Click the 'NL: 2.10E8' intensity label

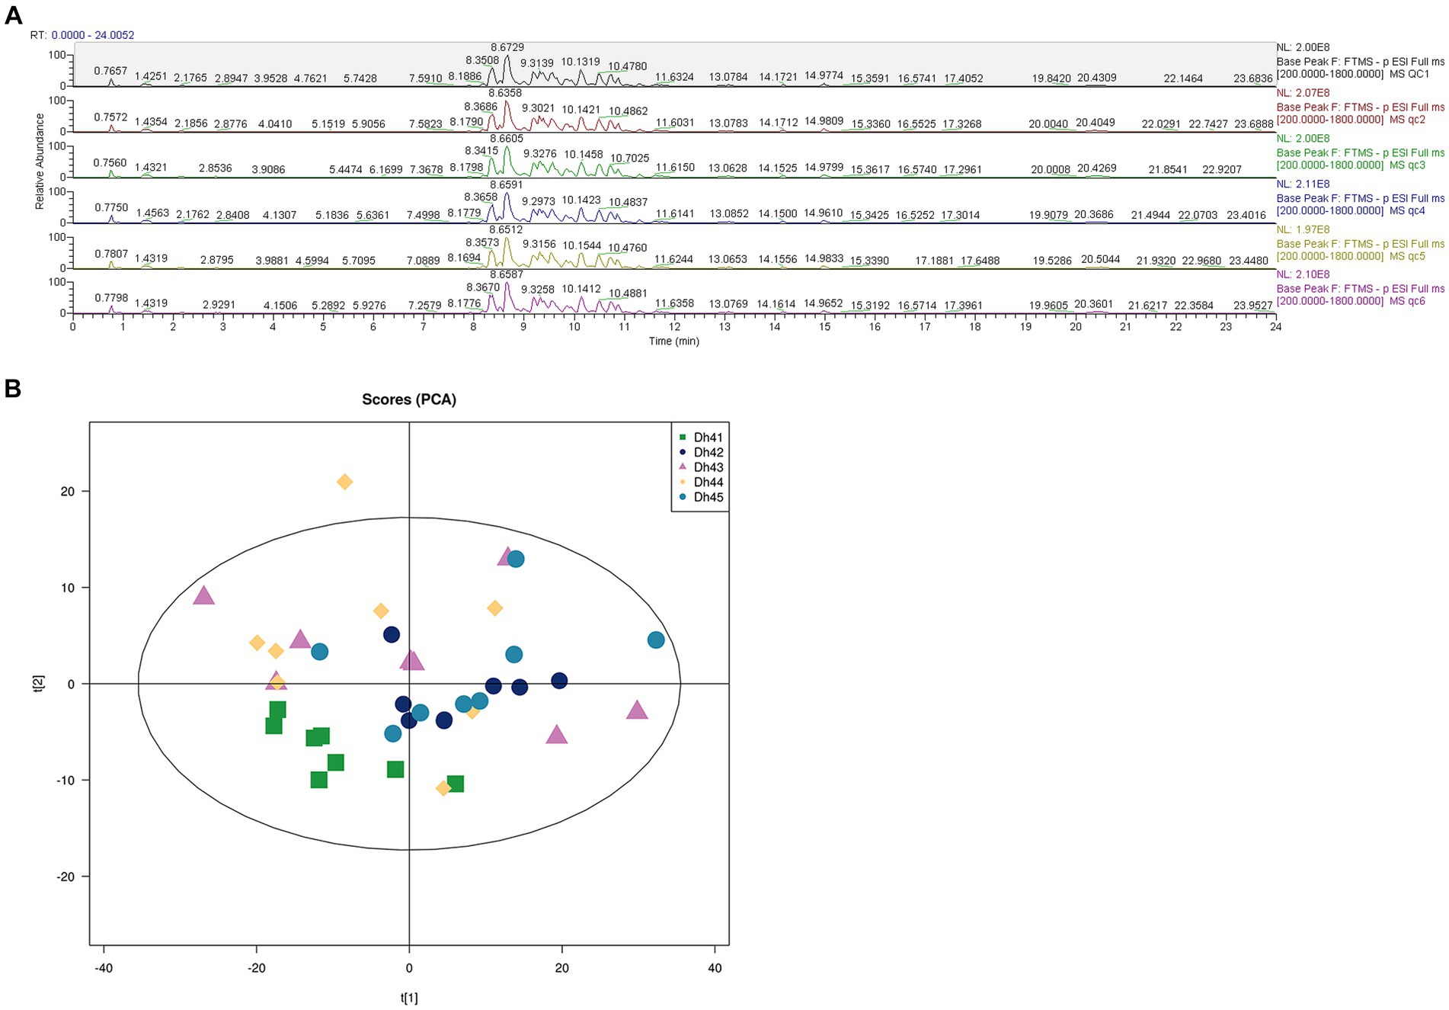point(1303,274)
